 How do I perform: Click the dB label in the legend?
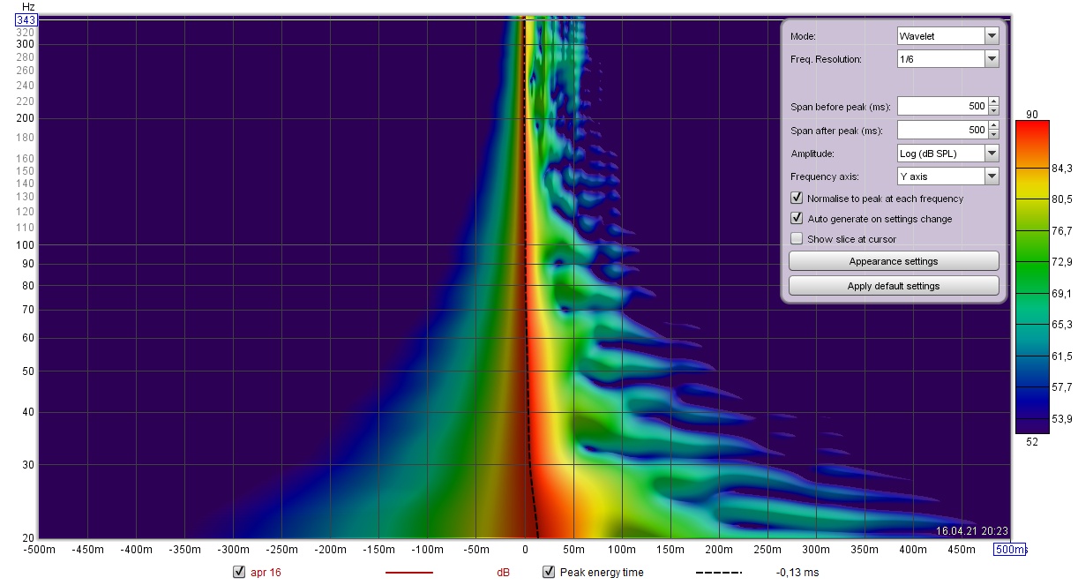(x=503, y=573)
